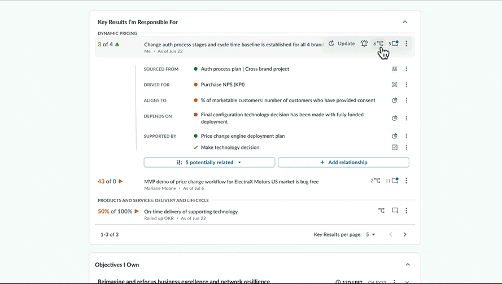Open more options for Make technology decision row
This screenshot has height=284, width=502.
(x=406, y=147)
